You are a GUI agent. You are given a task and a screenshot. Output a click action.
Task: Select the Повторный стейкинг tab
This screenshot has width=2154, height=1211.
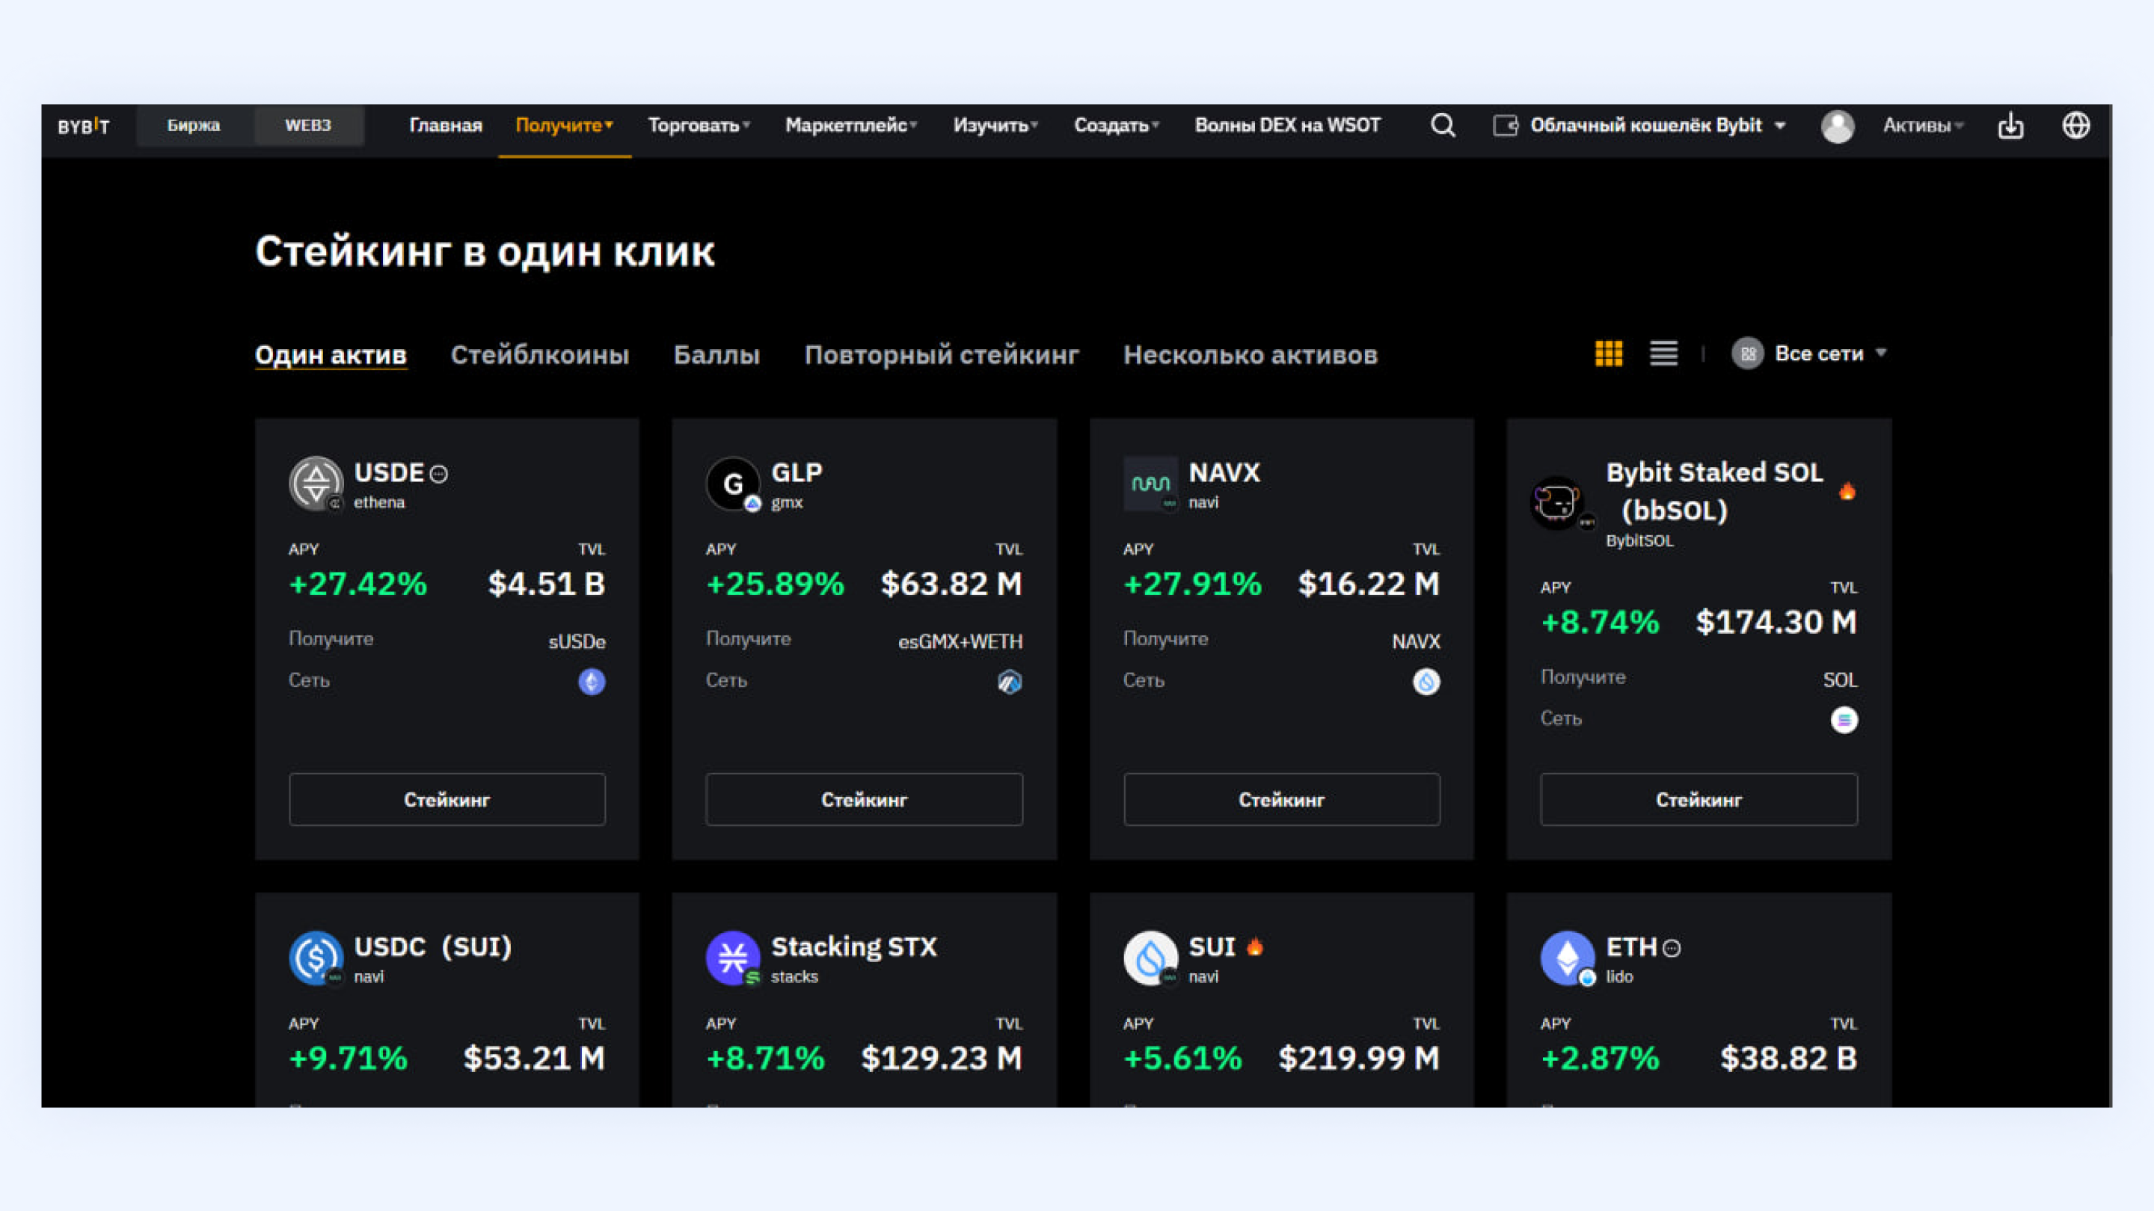tap(942, 355)
